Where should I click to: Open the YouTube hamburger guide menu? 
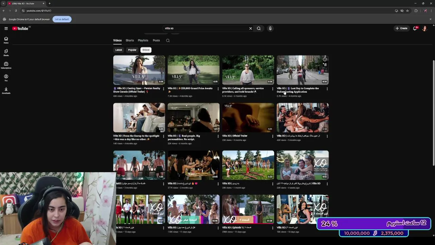click(6, 28)
